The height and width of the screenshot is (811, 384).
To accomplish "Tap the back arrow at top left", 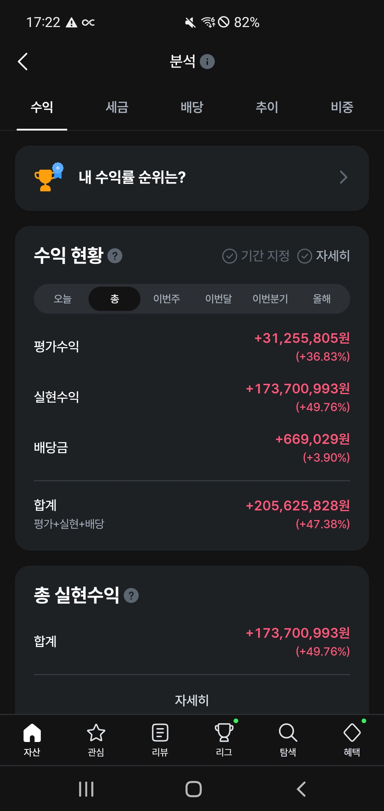I will (x=23, y=62).
